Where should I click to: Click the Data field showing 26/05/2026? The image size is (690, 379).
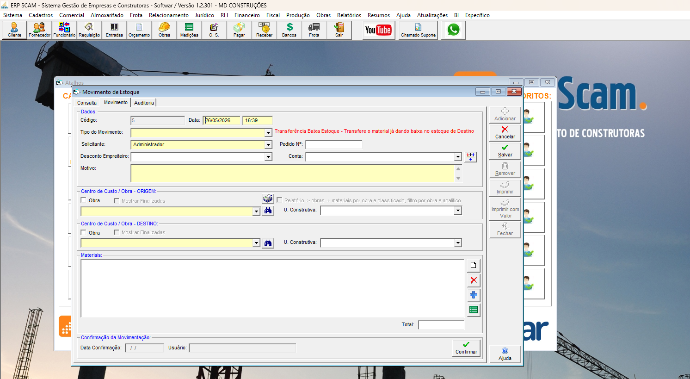tap(222, 120)
